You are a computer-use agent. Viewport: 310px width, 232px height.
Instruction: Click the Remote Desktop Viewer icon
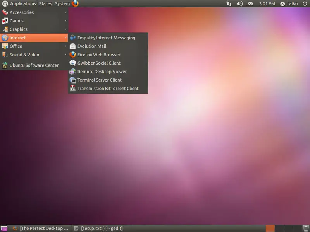tap(72, 72)
